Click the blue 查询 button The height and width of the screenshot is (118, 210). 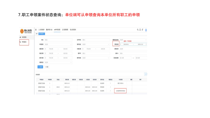40,67
